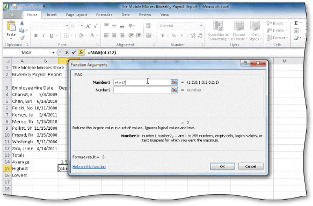
Task: Click the Percent Style icon
Action: [x=174, y=35]
